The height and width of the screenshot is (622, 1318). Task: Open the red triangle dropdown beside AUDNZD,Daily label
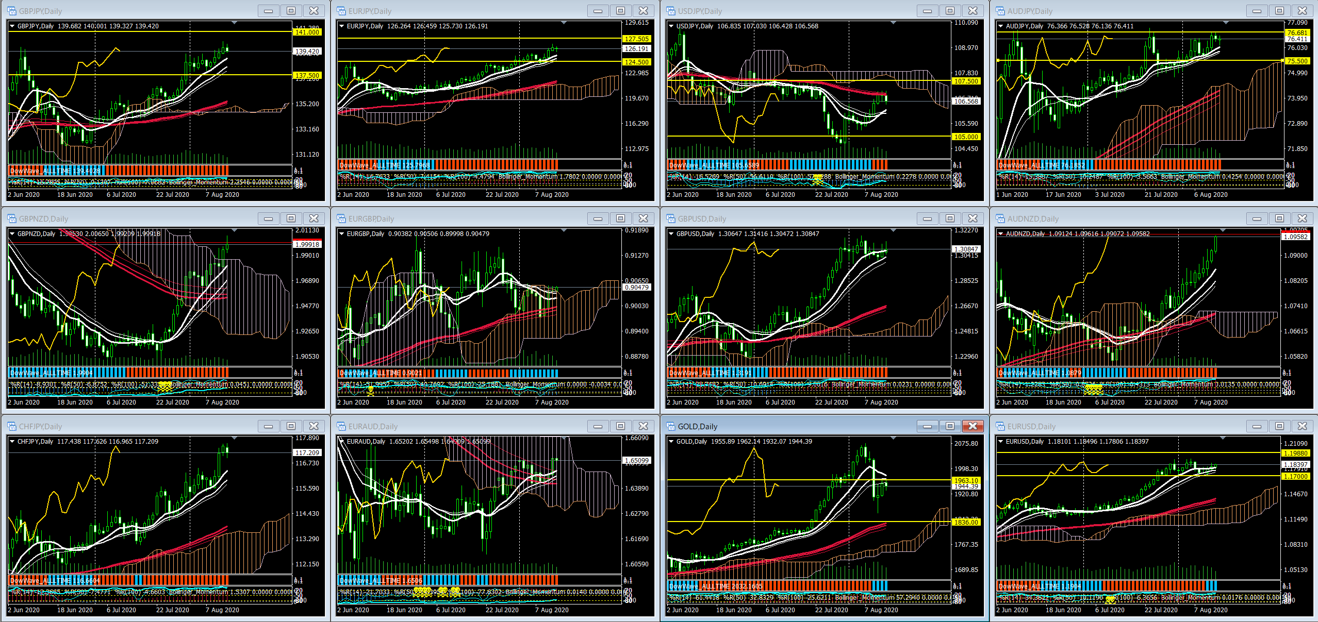[x=1000, y=233]
